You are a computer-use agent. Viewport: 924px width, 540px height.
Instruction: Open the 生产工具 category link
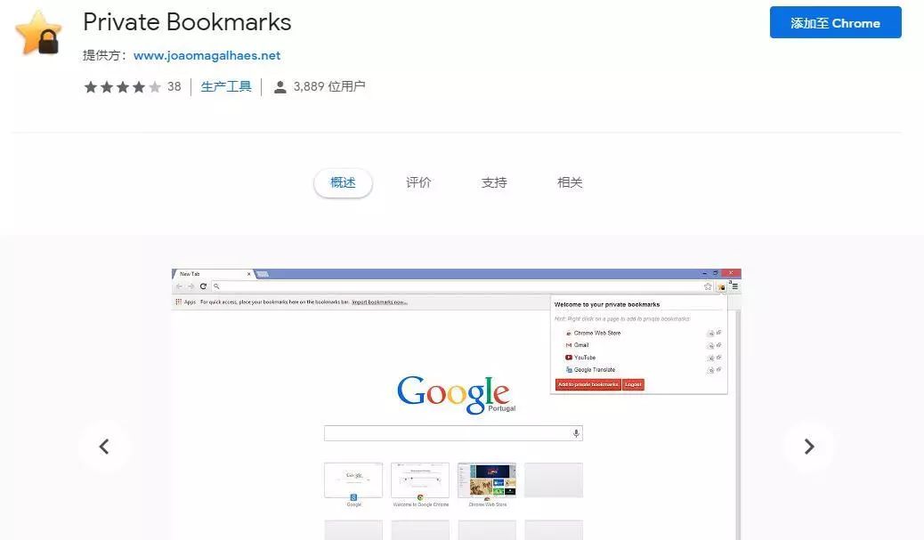(226, 86)
